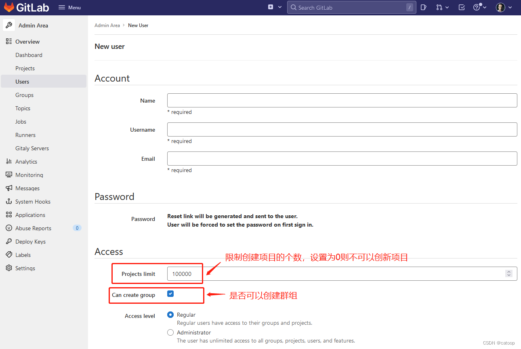
Task: Click "The user has unlimited access" description text
Action: point(266,341)
